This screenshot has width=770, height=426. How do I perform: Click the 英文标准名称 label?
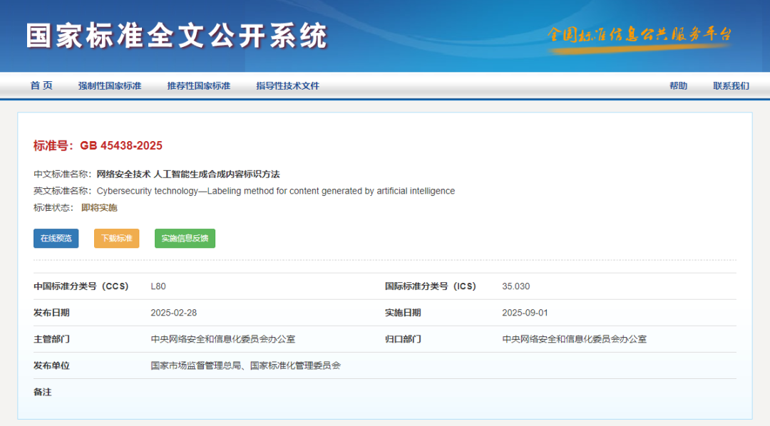(62, 191)
